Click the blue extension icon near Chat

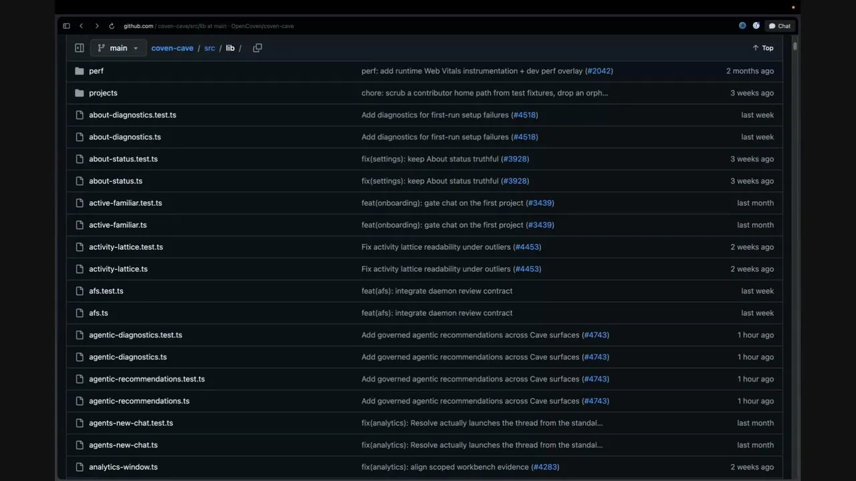tap(742, 26)
